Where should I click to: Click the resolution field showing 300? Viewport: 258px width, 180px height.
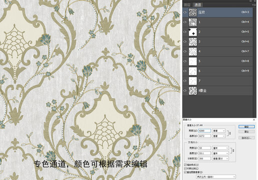(204, 158)
